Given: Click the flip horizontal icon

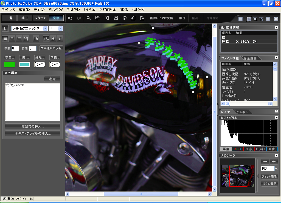Looking at the screenshot, I should tap(107, 18).
